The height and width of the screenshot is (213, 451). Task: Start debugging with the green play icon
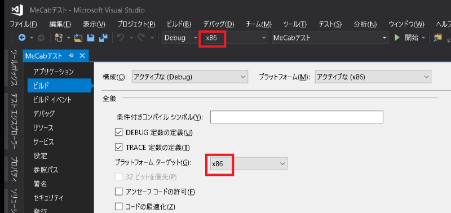tap(397, 38)
